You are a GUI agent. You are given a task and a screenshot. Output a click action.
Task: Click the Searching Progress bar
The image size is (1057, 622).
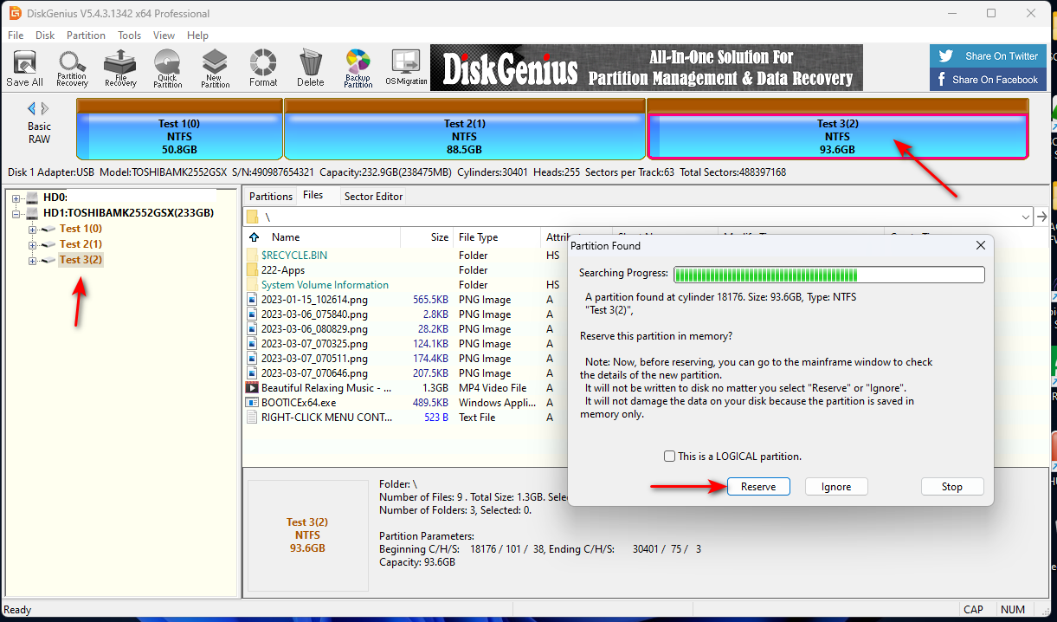[829, 275]
